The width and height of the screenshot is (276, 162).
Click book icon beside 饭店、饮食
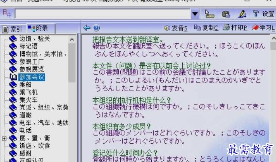(13, 146)
